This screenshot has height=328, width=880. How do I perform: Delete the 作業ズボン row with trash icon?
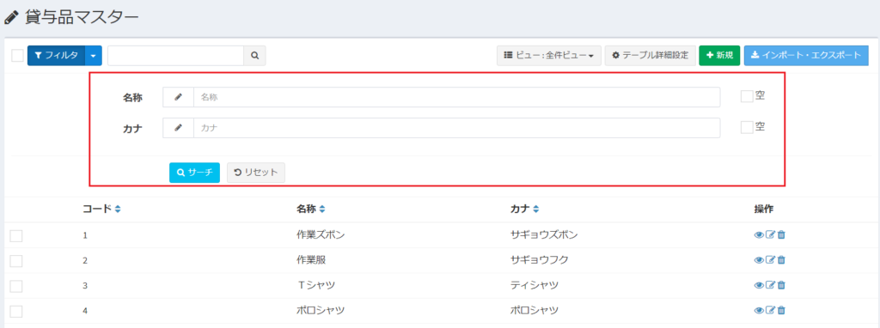pos(781,235)
